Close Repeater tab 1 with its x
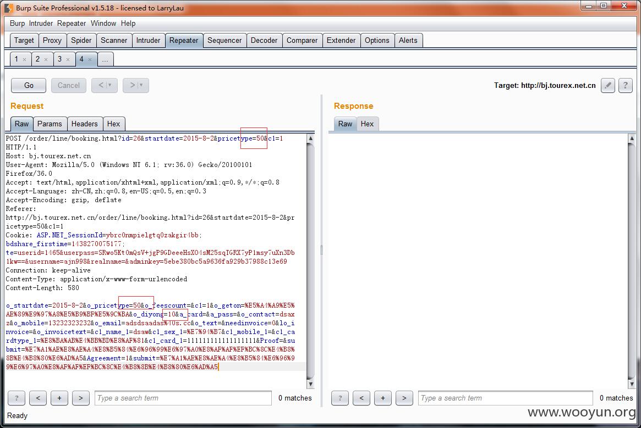 pyautogui.click(x=25, y=60)
